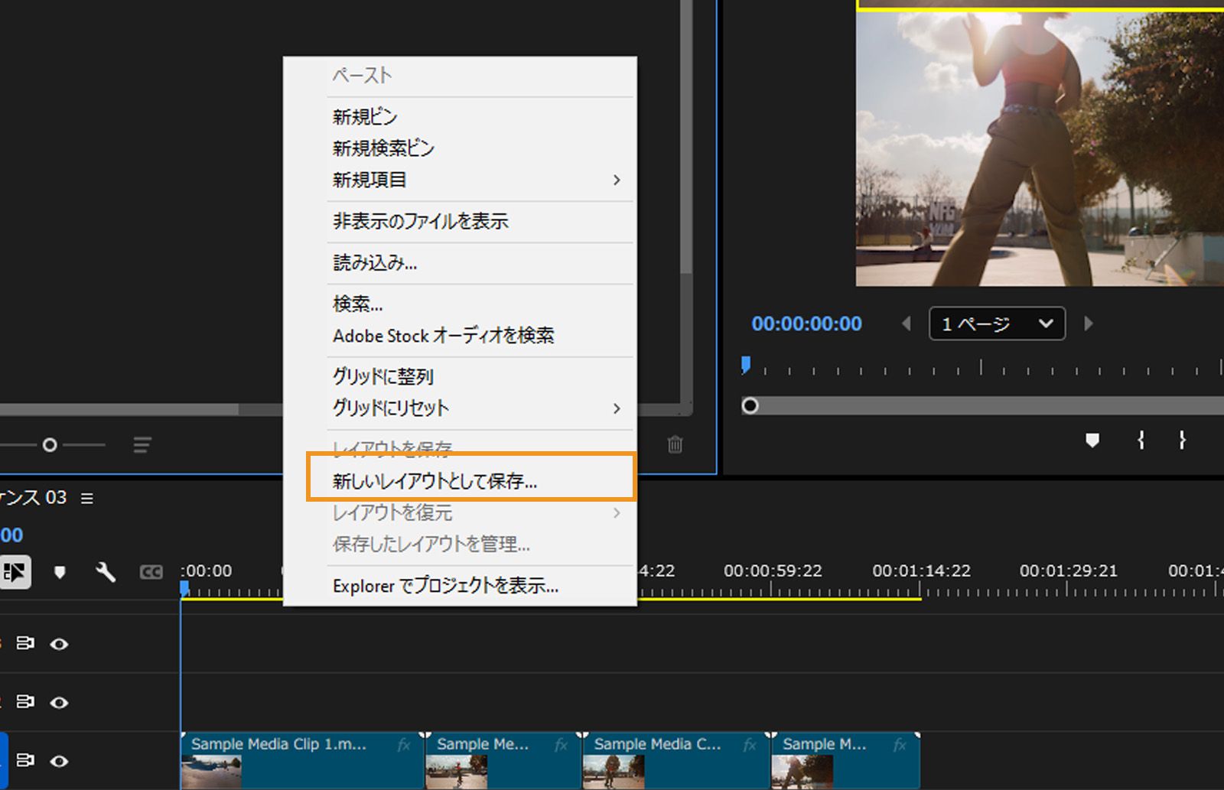
Task: Click ruler time 00:01:29:21
Action: tap(1068, 571)
